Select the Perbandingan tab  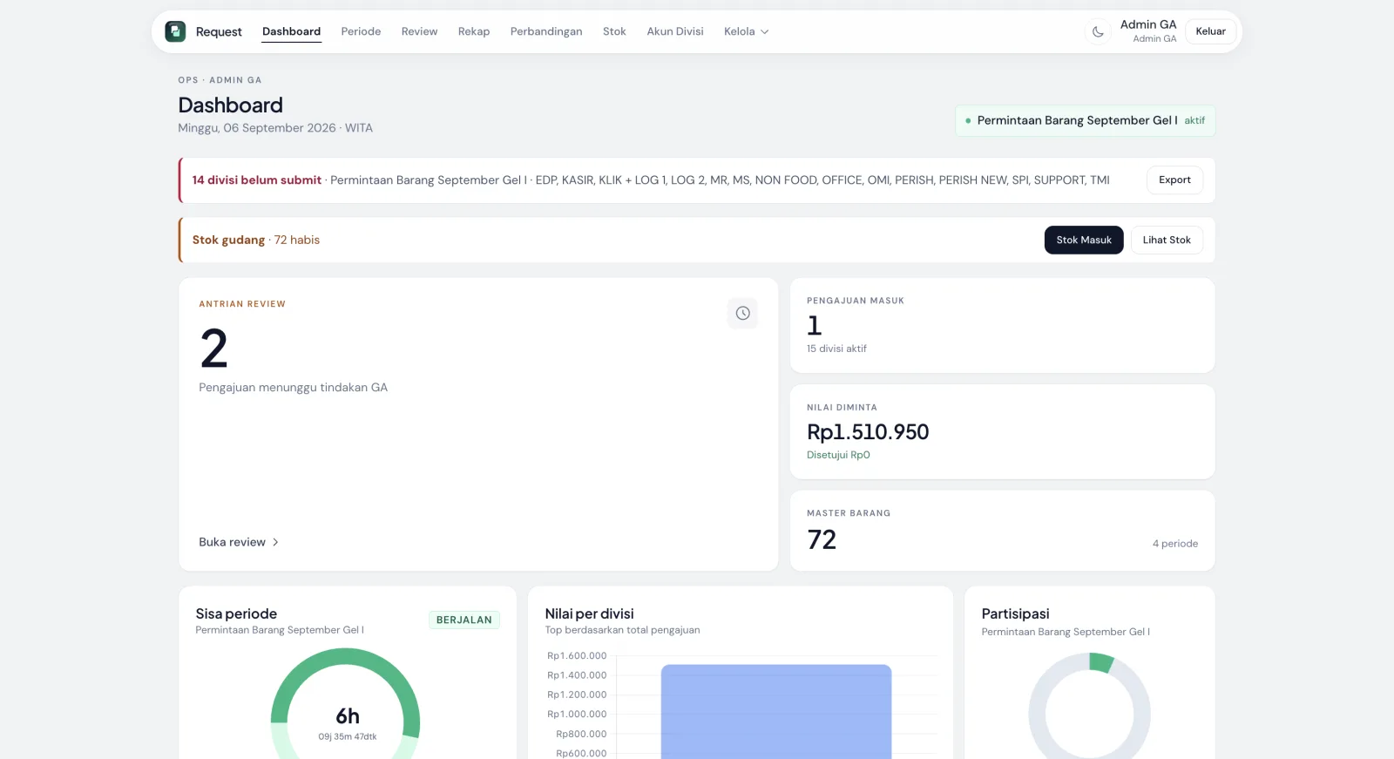[546, 31]
